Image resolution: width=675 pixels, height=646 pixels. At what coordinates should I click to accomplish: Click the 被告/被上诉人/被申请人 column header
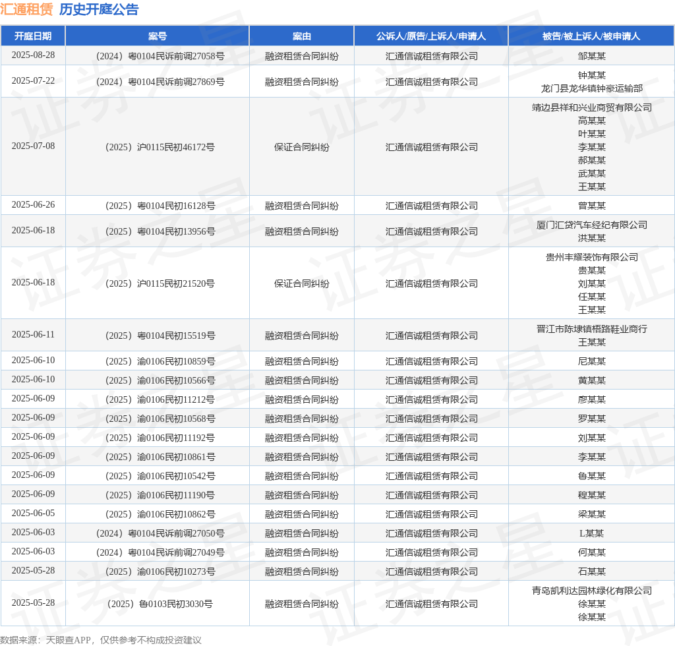coord(591,36)
